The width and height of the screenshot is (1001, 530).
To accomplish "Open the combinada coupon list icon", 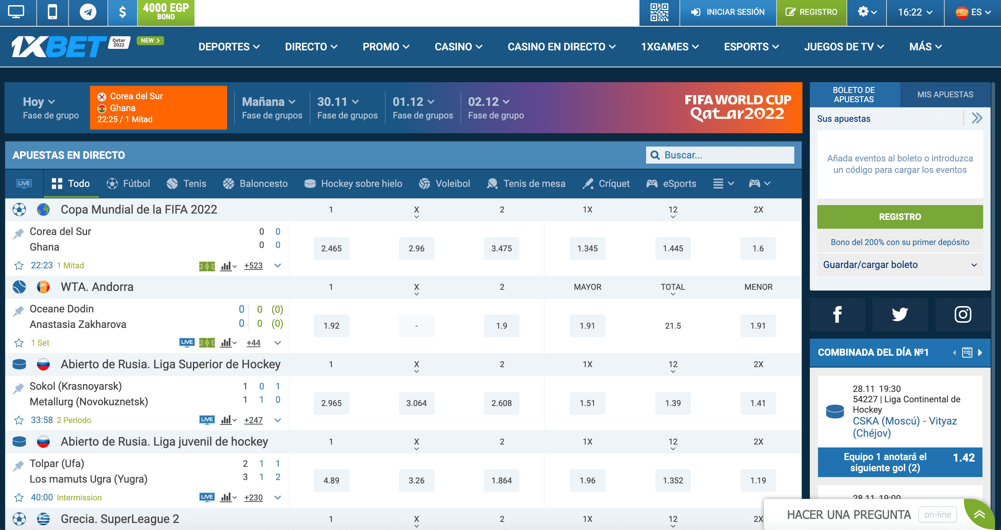I will point(967,353).
